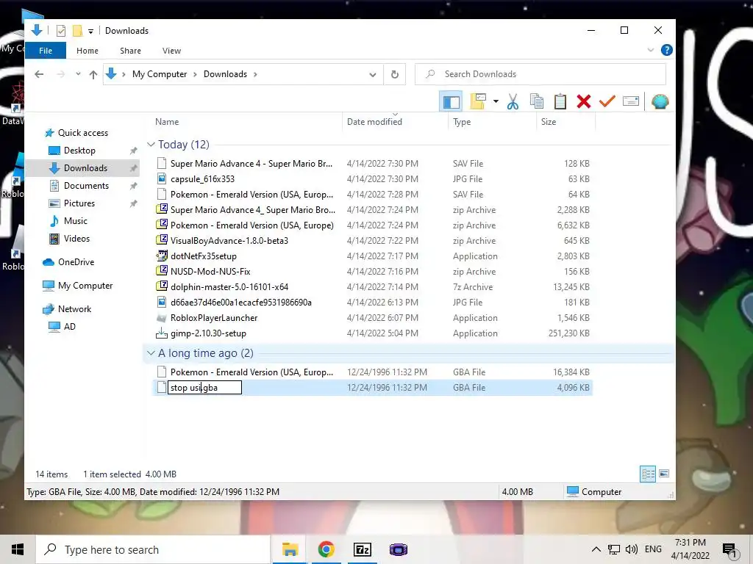Click the taskbar search box
The height and width of the screenshot is (564, 753).
click(x=153, y=549)
